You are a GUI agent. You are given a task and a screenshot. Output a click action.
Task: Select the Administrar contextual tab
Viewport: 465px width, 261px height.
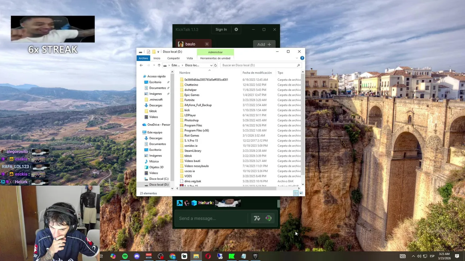pos(215,52)
